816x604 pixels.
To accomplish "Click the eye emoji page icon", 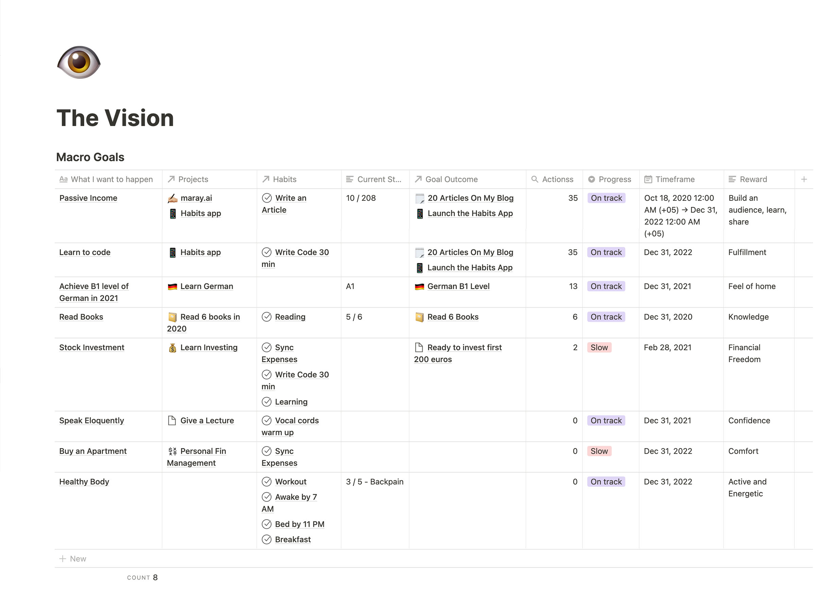I will pyautogui.click(x=79, y=62).
